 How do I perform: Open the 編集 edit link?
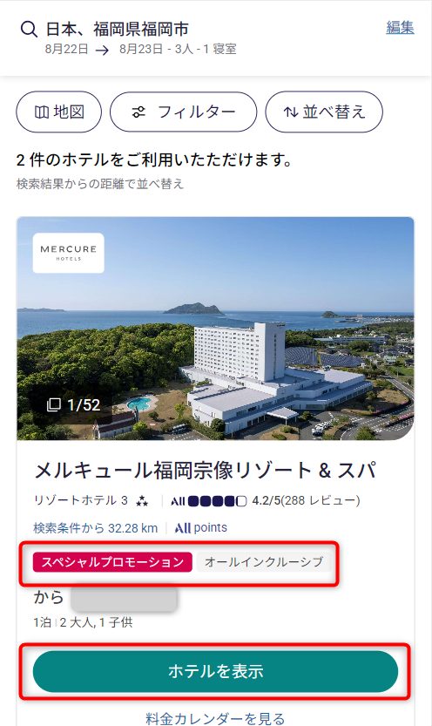tap(400, 28)
